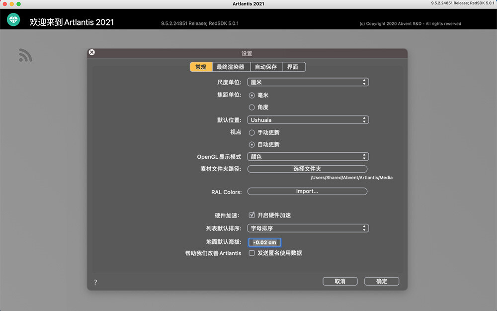Click the RAL Colors Import... button

coord(307,192)
